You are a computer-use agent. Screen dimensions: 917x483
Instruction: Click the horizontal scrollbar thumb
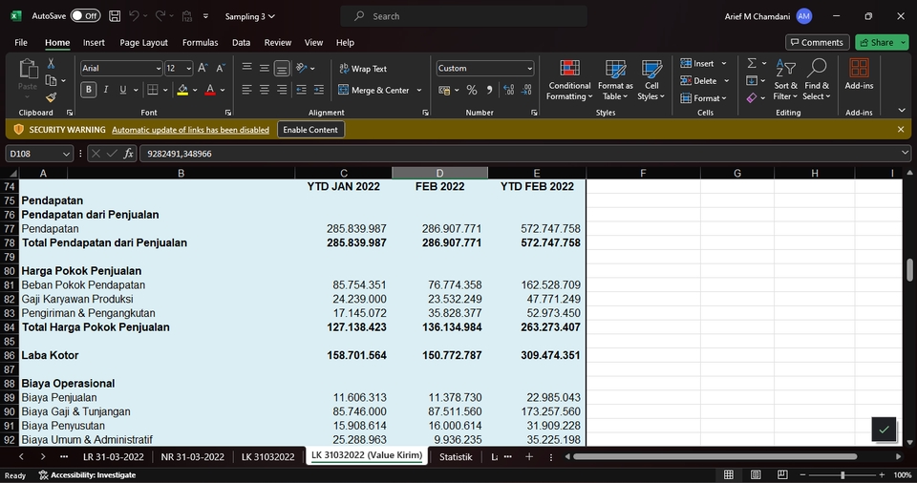[714, 456]
